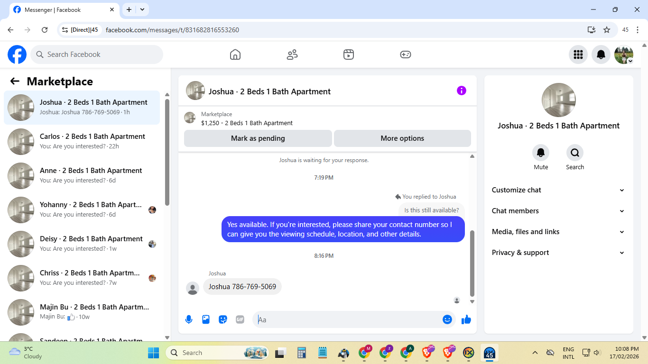This screenshot has width=648, height=364.
Task: Open Joshua's chat header name
Action: tap(269, 91)
